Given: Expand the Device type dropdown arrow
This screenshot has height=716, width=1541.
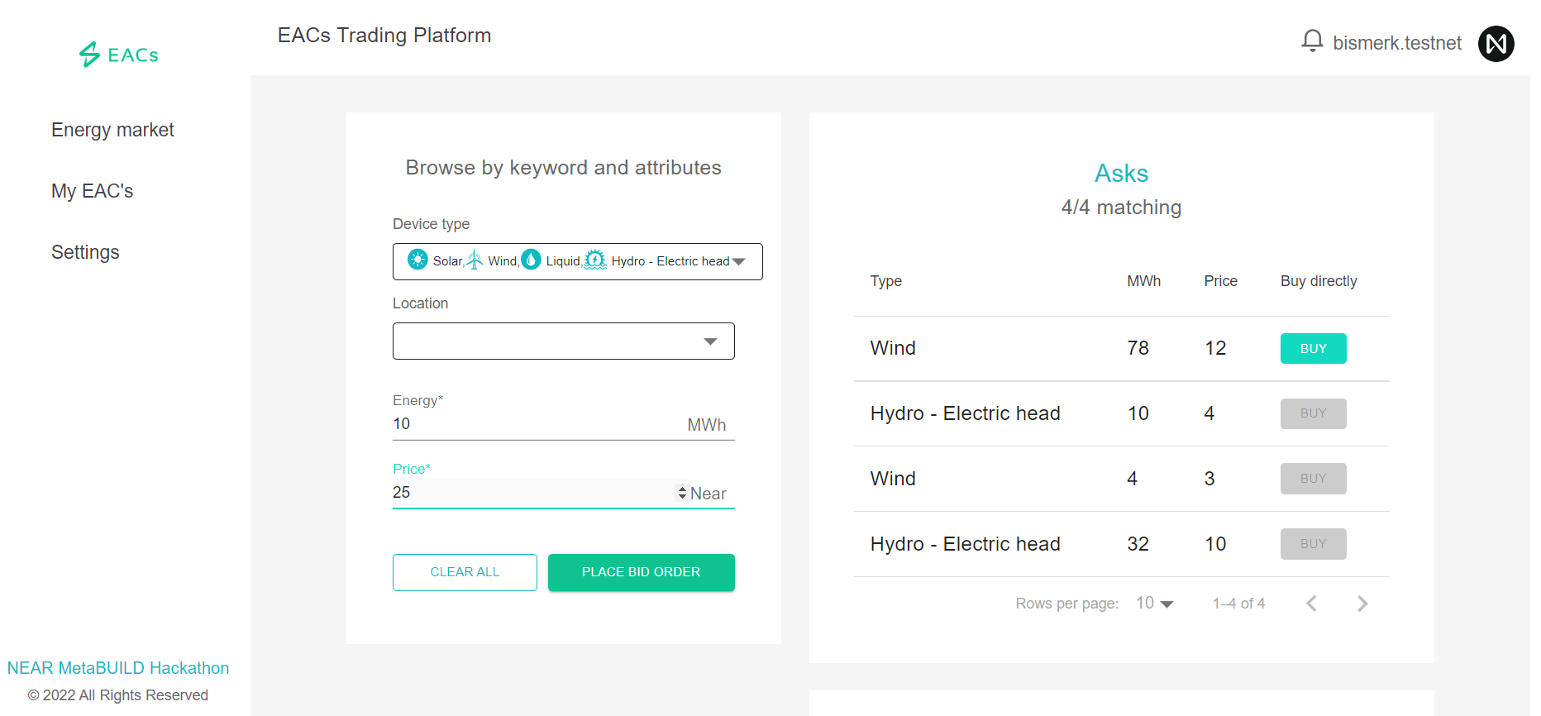Looking at the screenshot, I should 739,261.
